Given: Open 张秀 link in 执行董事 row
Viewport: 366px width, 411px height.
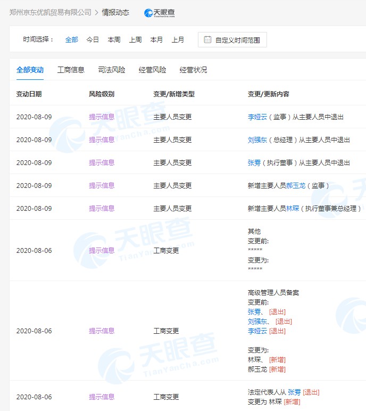Looking at the screenshot, I should [254, 163].
